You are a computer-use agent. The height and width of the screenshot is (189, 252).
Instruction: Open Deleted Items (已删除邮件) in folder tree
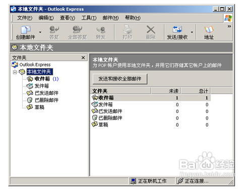(46, 100)
